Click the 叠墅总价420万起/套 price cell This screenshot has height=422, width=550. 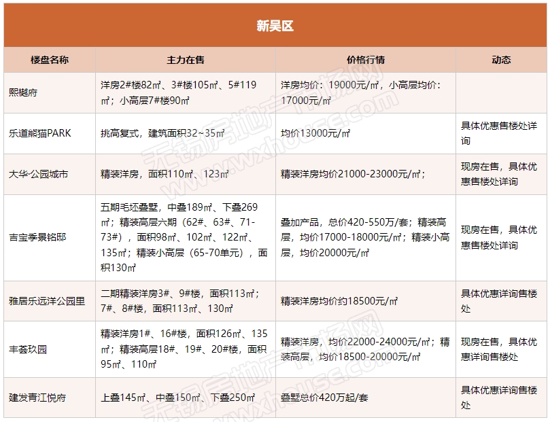click(x=366, y=398)
